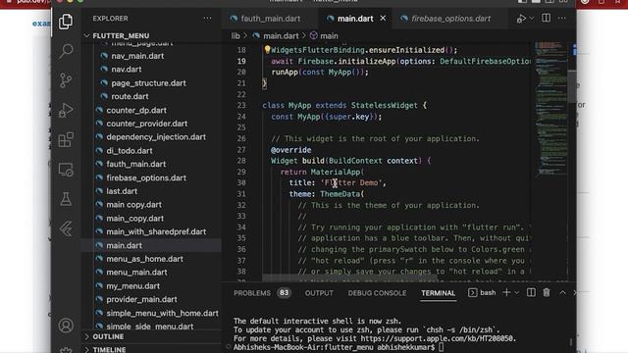Screen dimensions: 628x353
Task: Open editor more actions ellipsis
Action: coord(562,19)
